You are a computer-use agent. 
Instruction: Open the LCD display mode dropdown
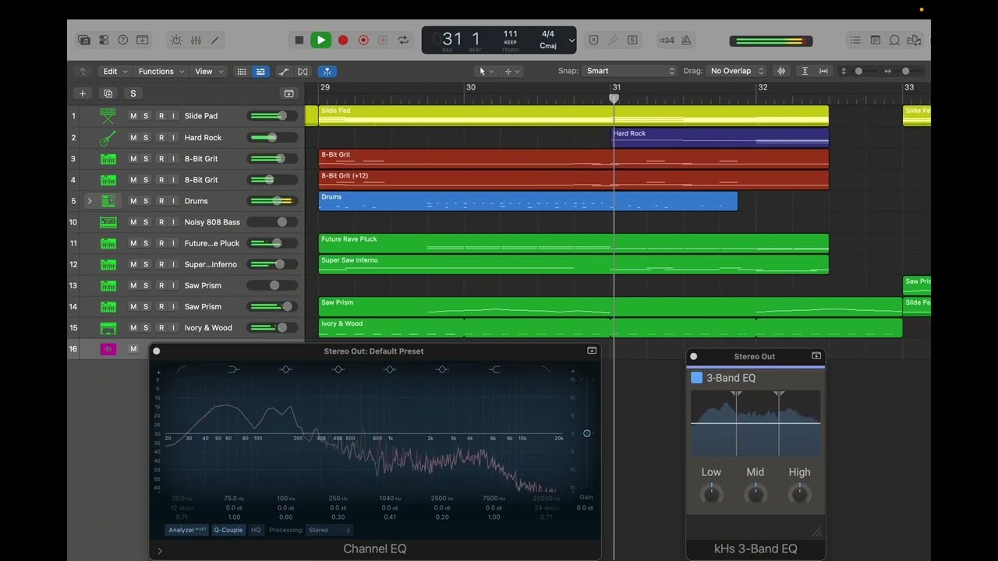[572, 41]
